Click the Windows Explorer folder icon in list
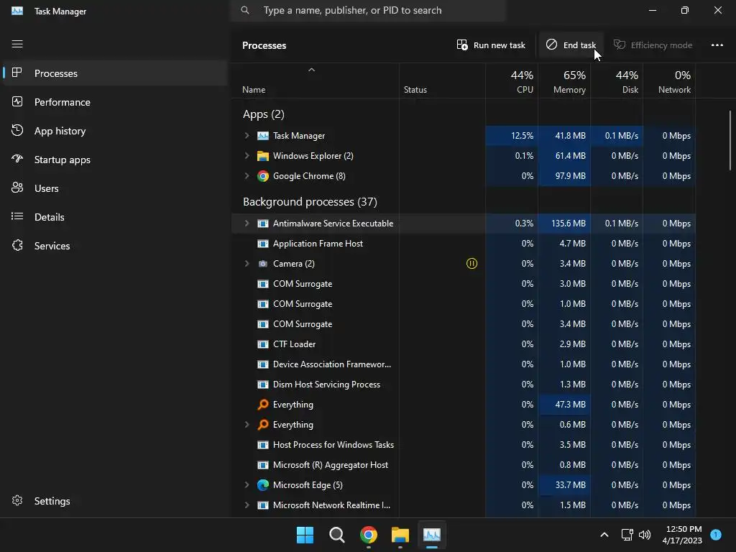736x552 pixels. [x=263, y=156]
